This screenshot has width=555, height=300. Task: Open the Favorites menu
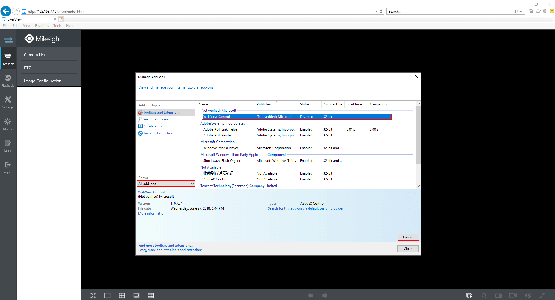point(42,26)
